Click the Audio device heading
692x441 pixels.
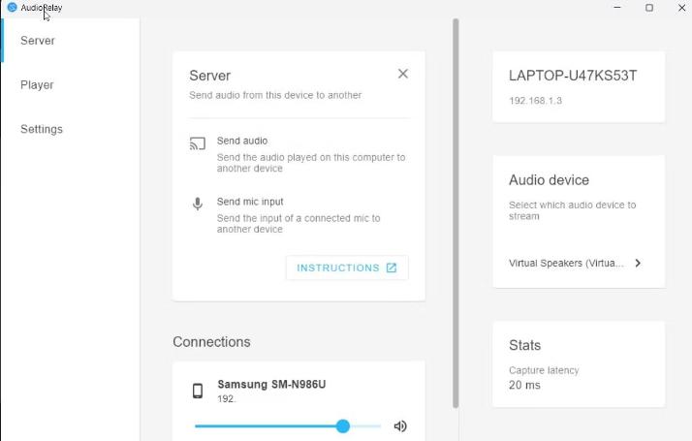coord(549,180)
